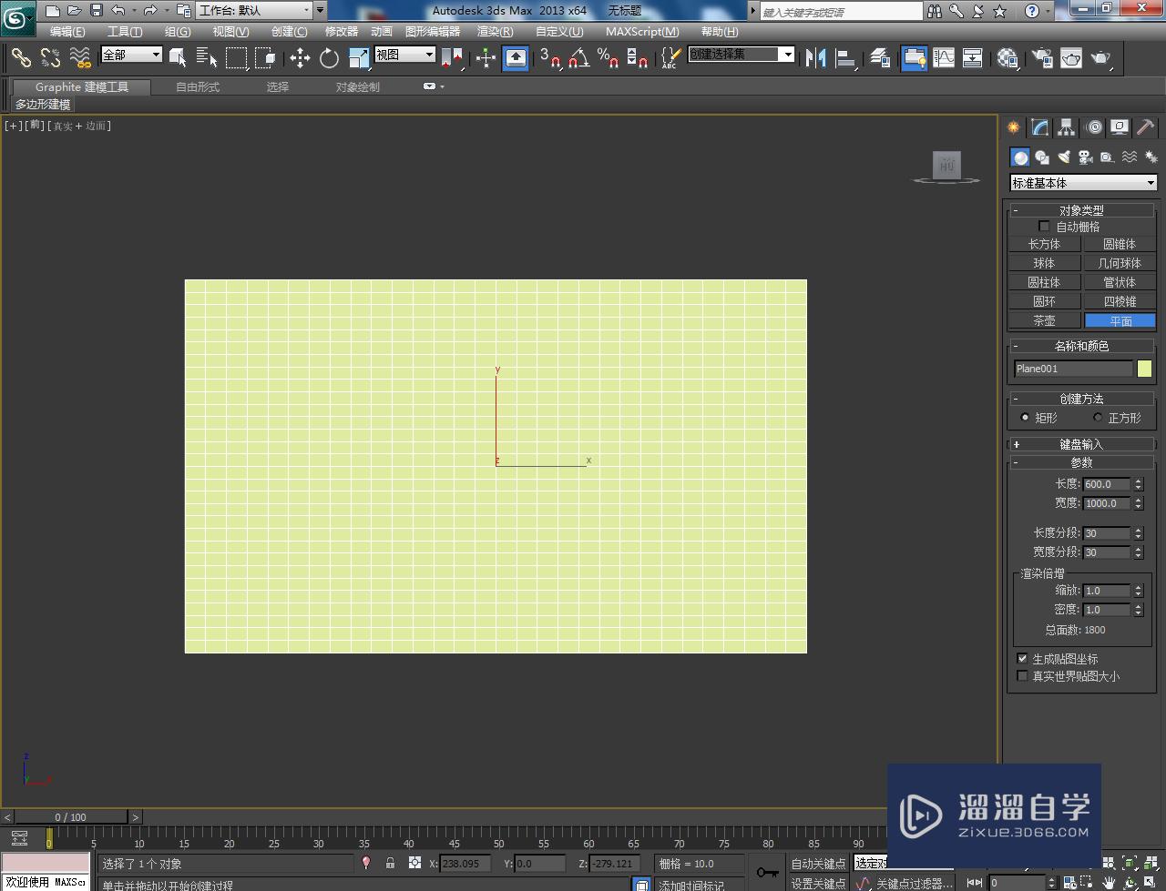This screenshot has width=1166, height=891.
Task: Toggle Angle Snap
Action: tap(578, 58)
